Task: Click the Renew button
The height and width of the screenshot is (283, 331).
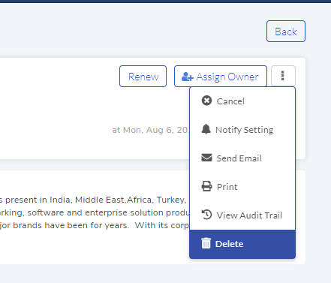Action: pos(143,77)
